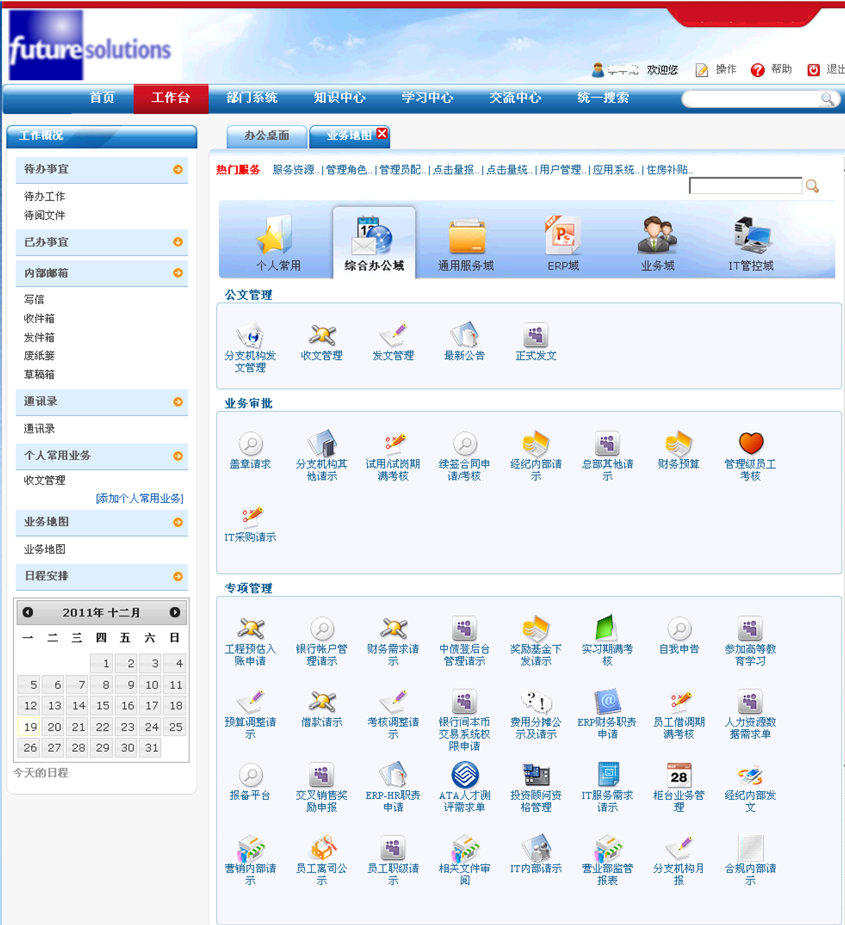
Task: Open the 收文管理 icon under 公文管理
Action: tap(322, 336)
